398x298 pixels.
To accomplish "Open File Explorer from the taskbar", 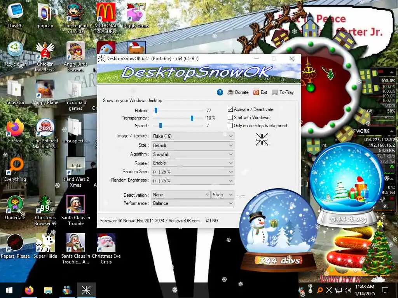I will click(x=48, y=290).
